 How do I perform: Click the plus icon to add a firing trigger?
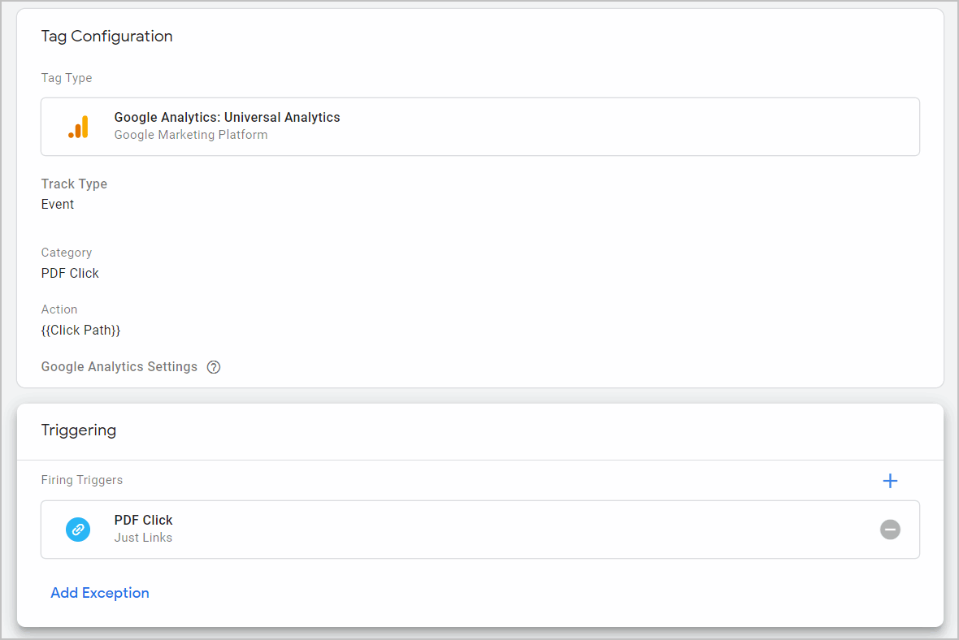click(x=890, y=480)
